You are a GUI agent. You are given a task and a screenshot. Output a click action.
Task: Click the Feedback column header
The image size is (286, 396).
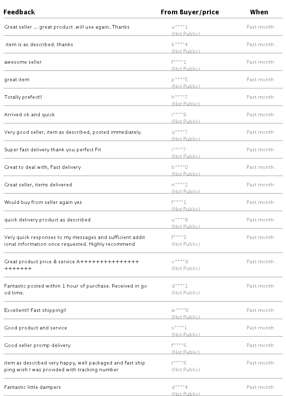click(19, 12)
